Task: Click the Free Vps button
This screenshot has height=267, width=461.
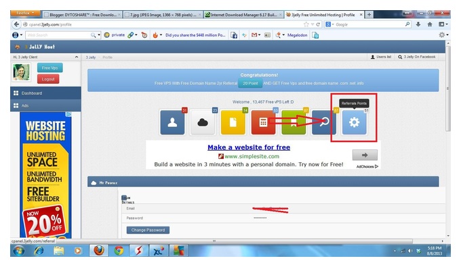Action: point(49,68)
